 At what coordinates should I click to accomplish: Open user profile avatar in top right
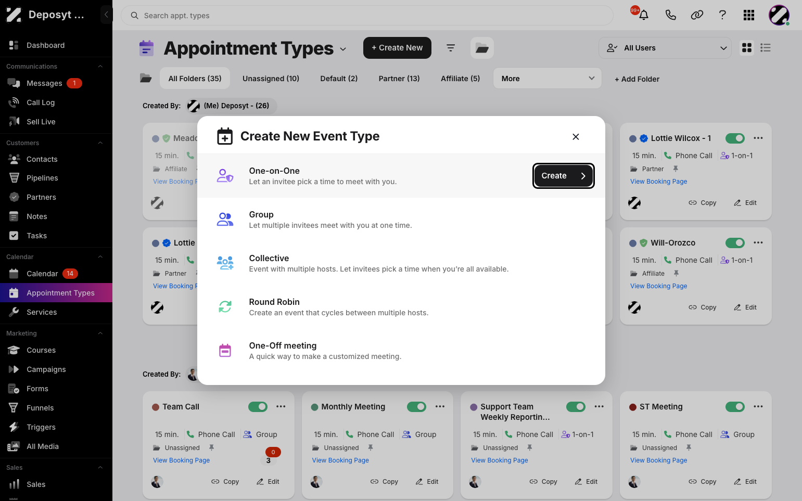(x=779, y=15)
